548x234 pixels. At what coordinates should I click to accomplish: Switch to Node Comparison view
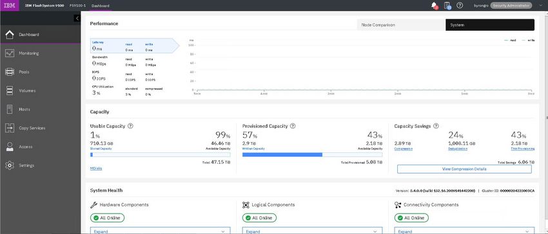(x=401, y=25)
